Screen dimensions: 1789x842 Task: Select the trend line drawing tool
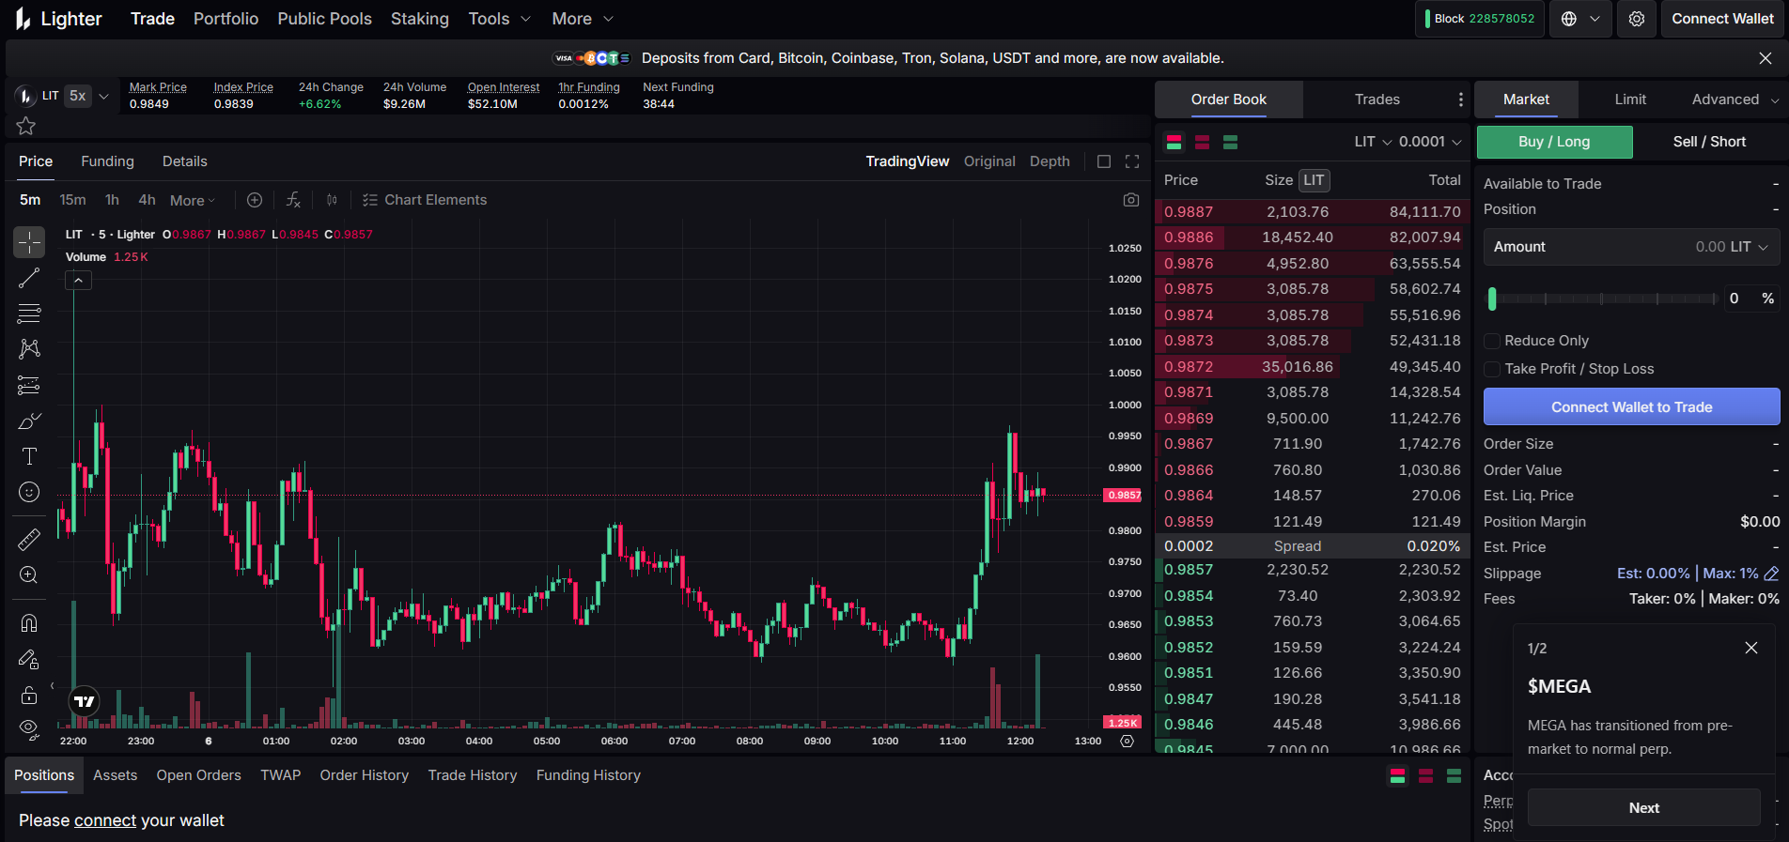coord(29,278)
